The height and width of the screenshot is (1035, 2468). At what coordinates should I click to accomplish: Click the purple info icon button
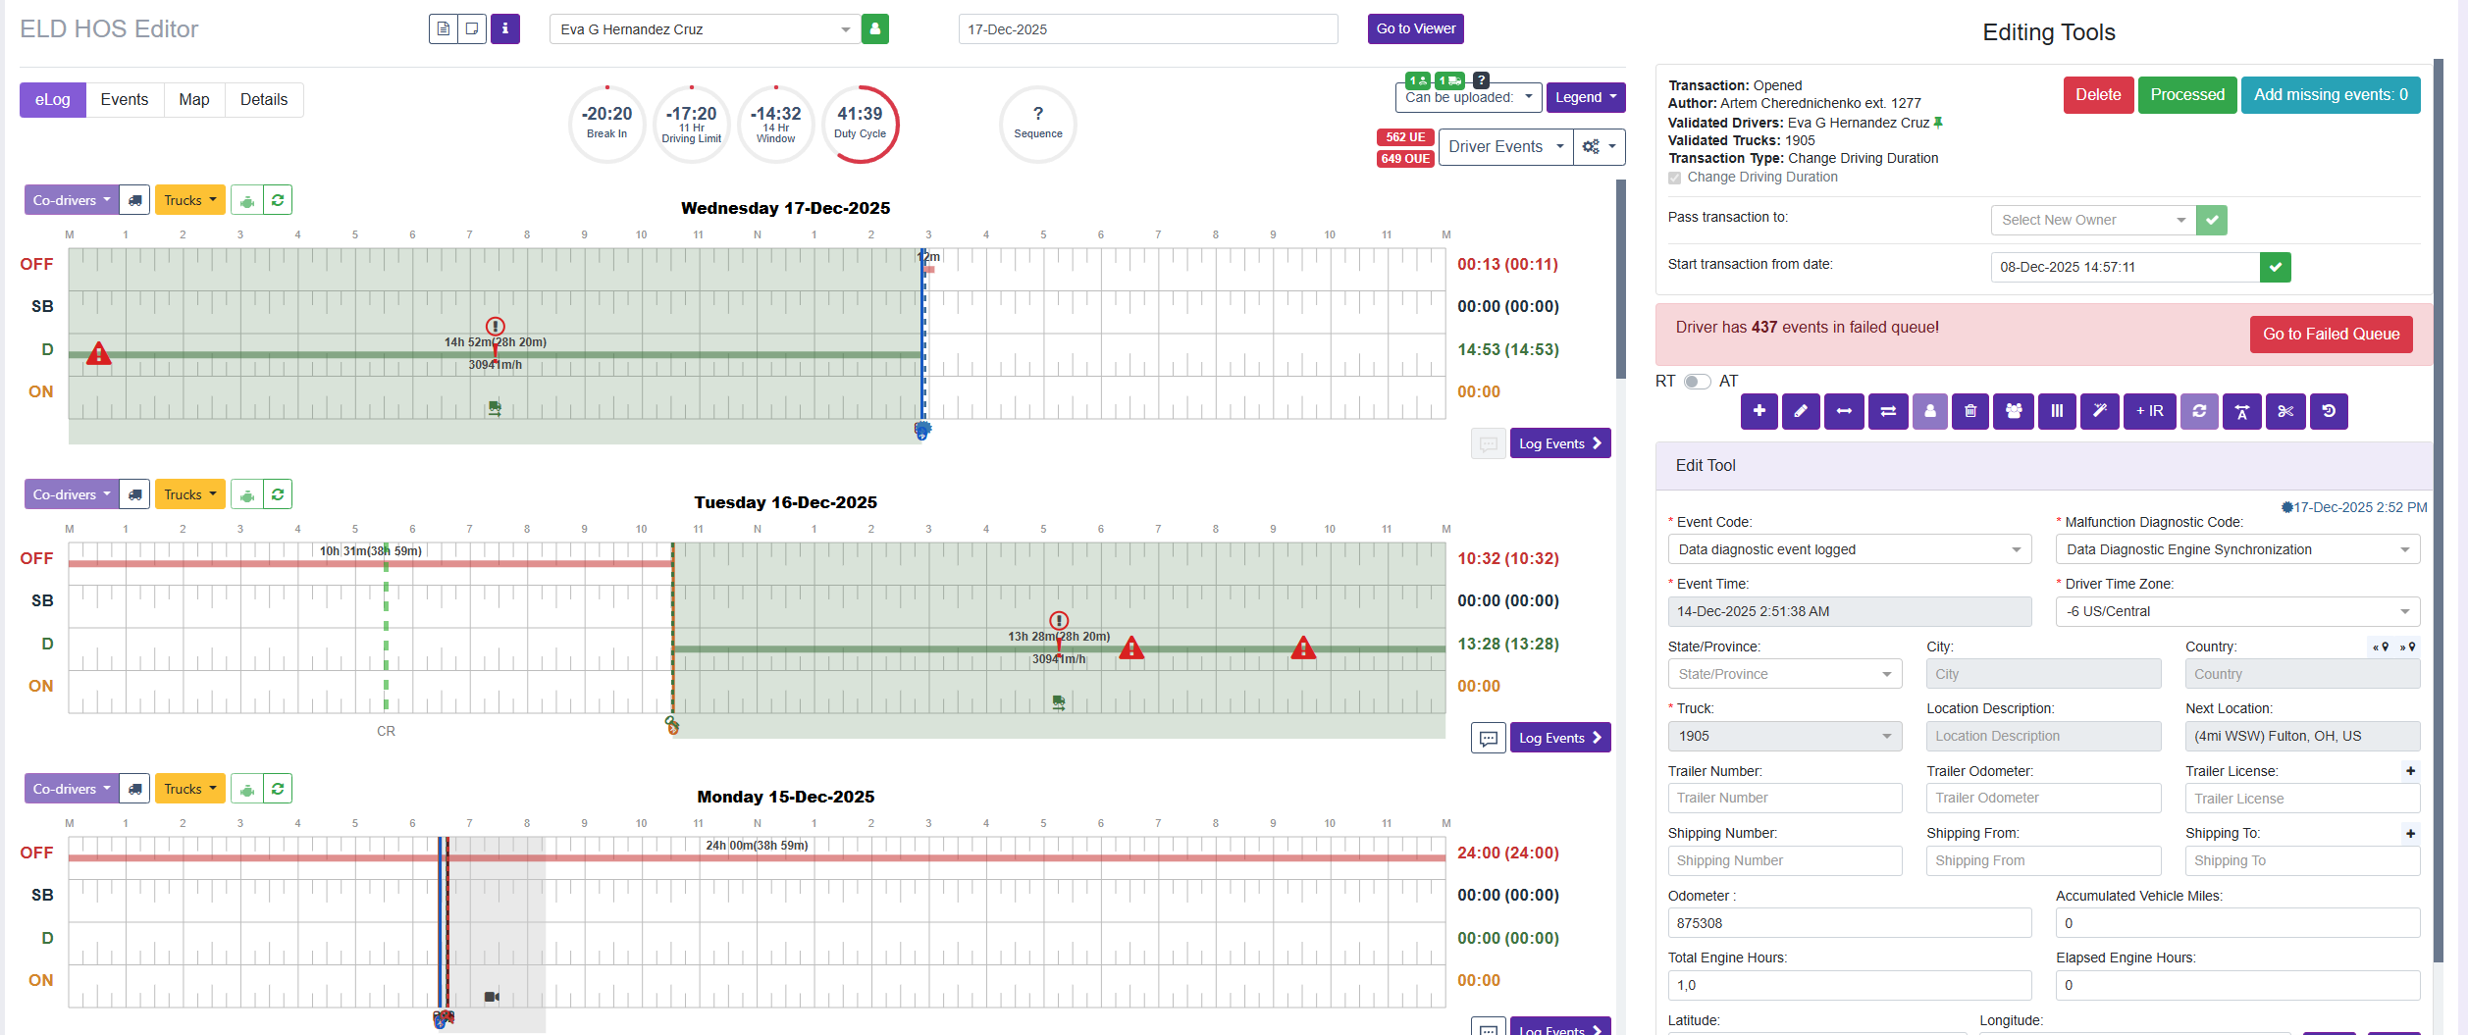click(505, 29)
